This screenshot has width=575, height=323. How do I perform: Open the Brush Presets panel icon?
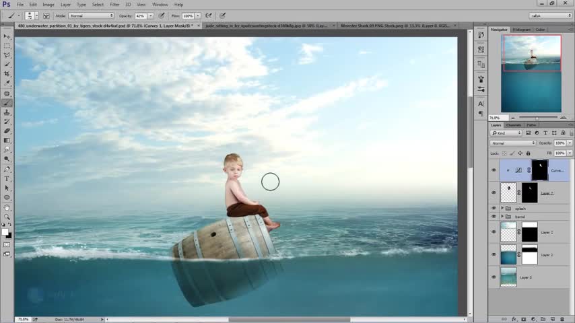pyautogui.click(x=481, y=89)
